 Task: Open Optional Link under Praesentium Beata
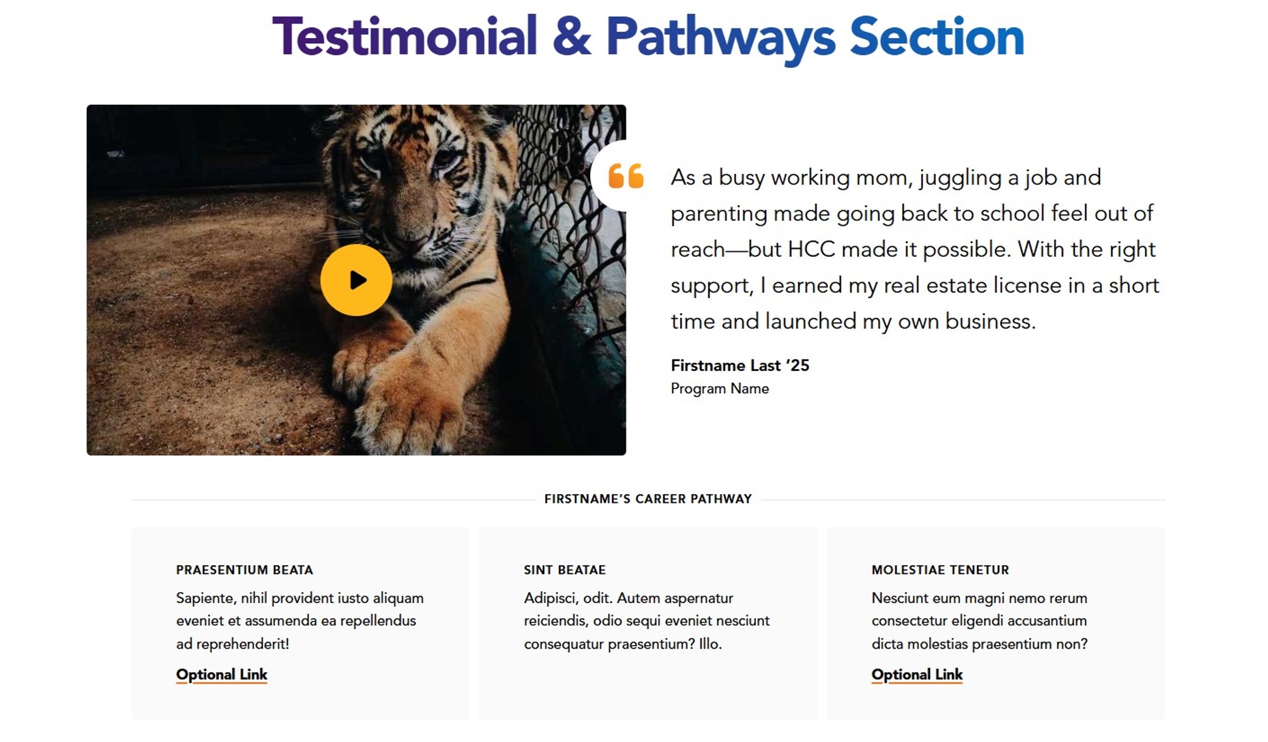[221, 674]
